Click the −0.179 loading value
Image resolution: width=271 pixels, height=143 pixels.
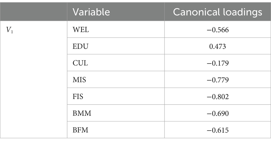(x=218, y=63)
